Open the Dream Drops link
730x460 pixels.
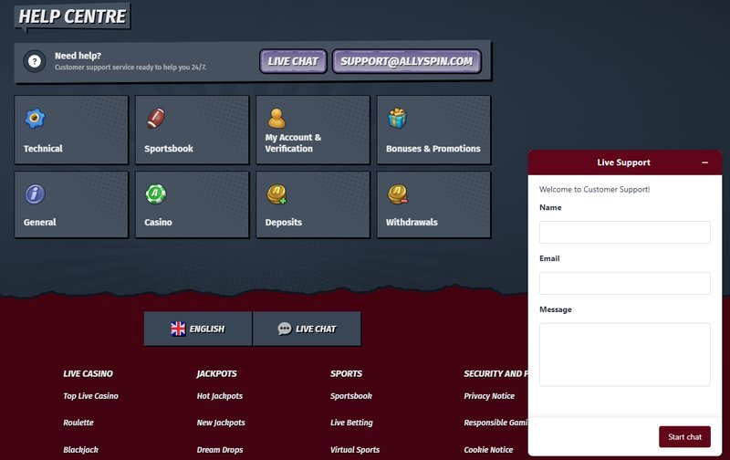(220, 449)
